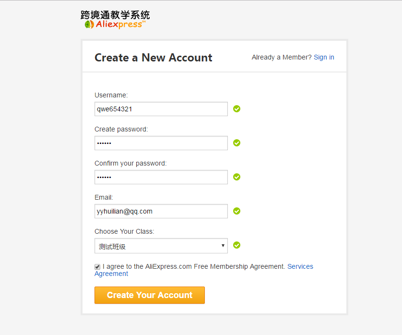Screen dimensions: 402x335
Task: Click the green checkmark beside the Email field
Action: pyautogui.click(x=236, y=211)
